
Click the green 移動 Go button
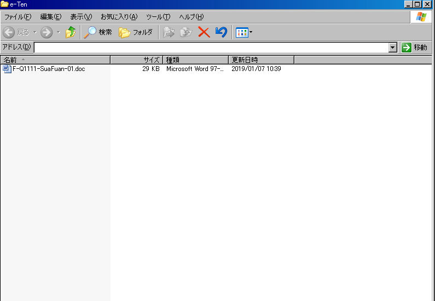pyautogui.click(x=414, y=48)
